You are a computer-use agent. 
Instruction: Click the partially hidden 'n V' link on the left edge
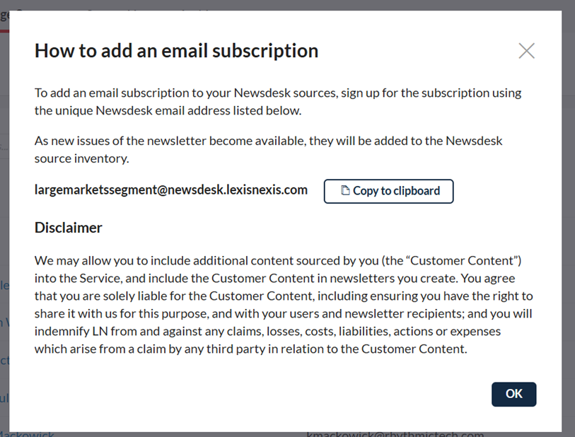(x=4, y=322)
